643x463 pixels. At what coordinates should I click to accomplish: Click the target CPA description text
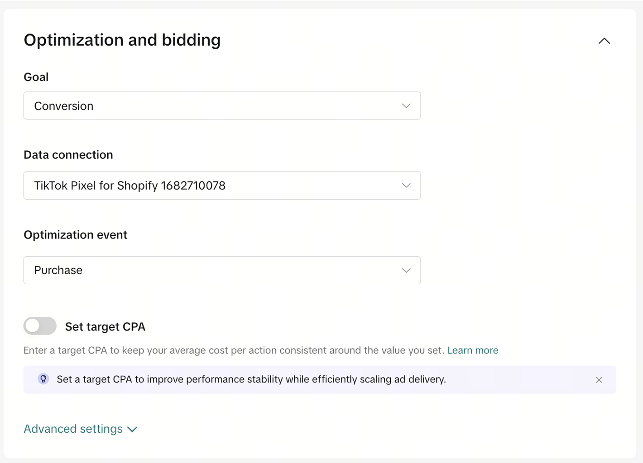tap(234, 350)
